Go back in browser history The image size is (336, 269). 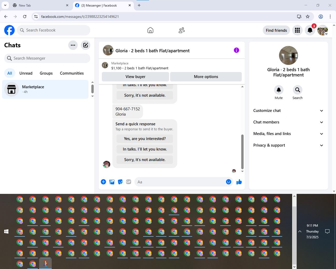tap(6, 17)
